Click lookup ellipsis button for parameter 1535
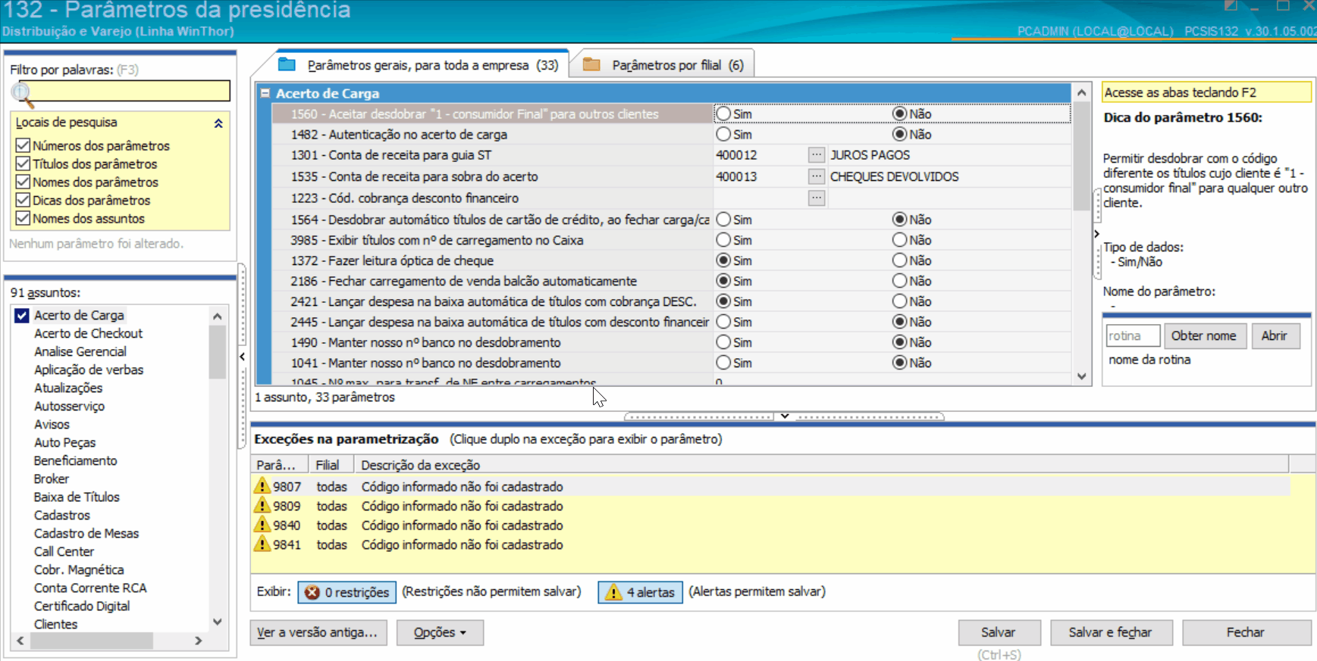The height and width of the screenshot is (661, 1317). (x=816, y=176)
